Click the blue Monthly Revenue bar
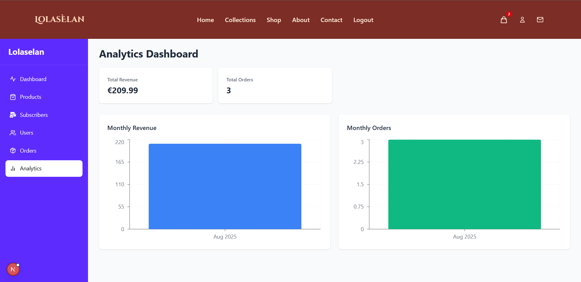 point(225,186)
